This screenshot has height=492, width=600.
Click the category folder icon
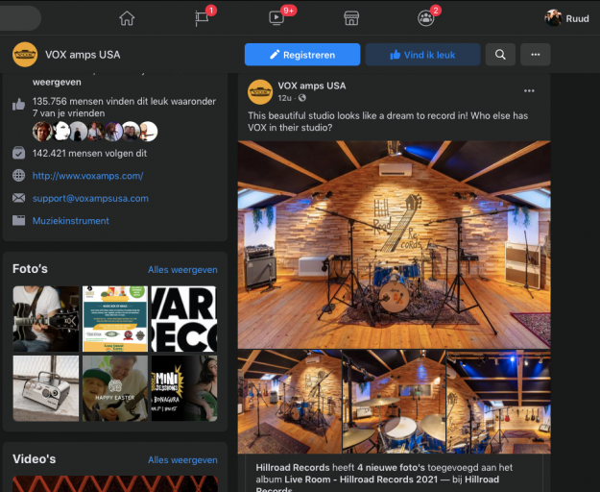pyautogui.click(x=18, y=221)
